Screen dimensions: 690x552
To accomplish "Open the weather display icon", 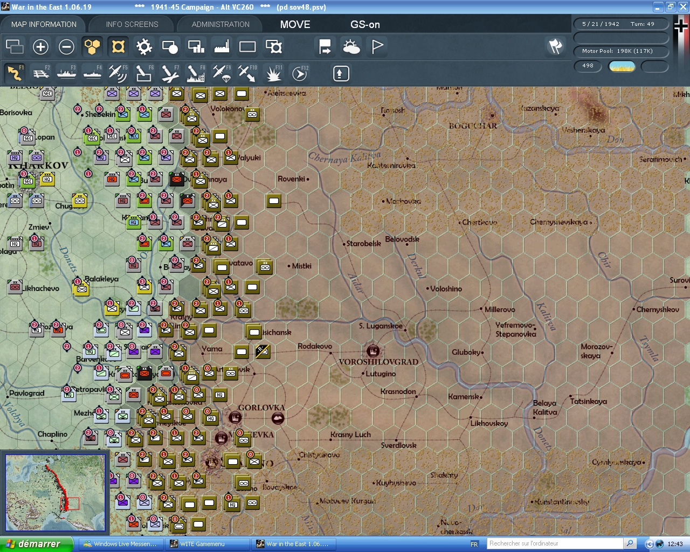I will 351,47.
